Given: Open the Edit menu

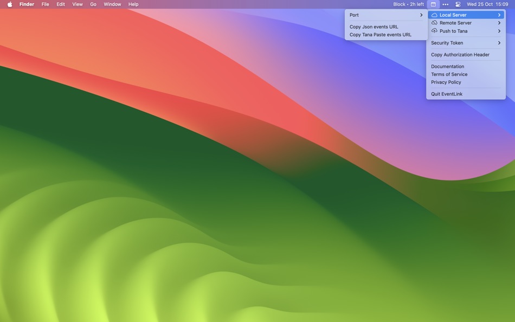Looking at the screenshot, I should tap(61, 4).
